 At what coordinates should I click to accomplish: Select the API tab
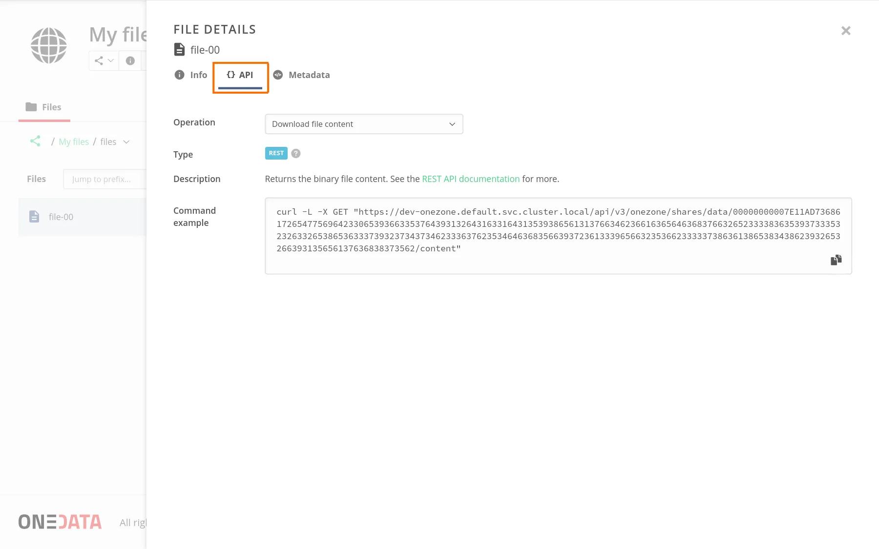(x=240, y=75)
